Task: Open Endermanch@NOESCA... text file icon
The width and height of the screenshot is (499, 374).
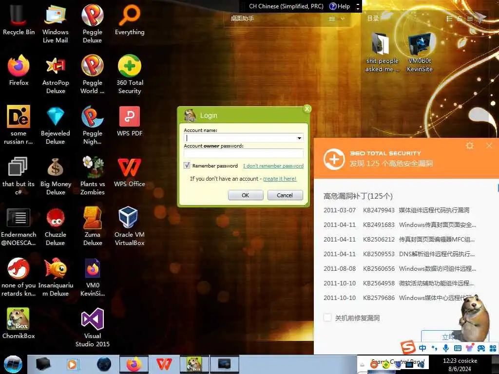Action: tap(19, 226)
